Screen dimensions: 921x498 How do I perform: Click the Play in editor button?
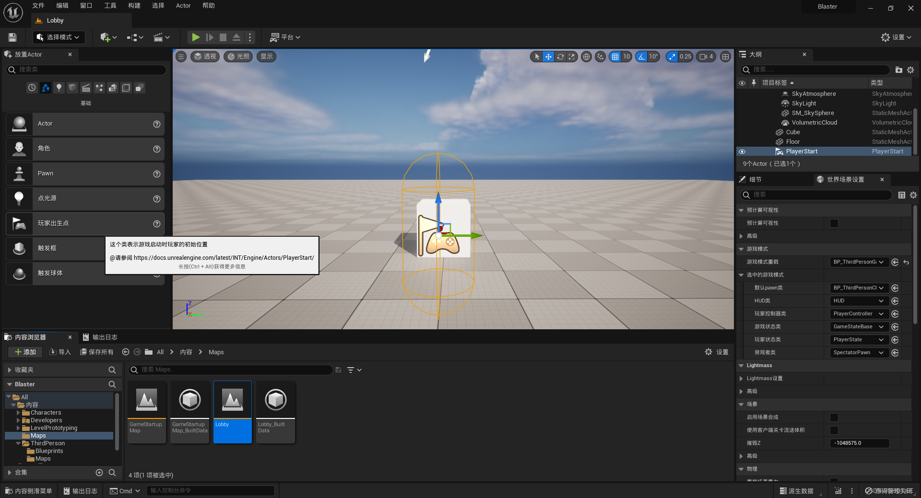tap(196, 37)
